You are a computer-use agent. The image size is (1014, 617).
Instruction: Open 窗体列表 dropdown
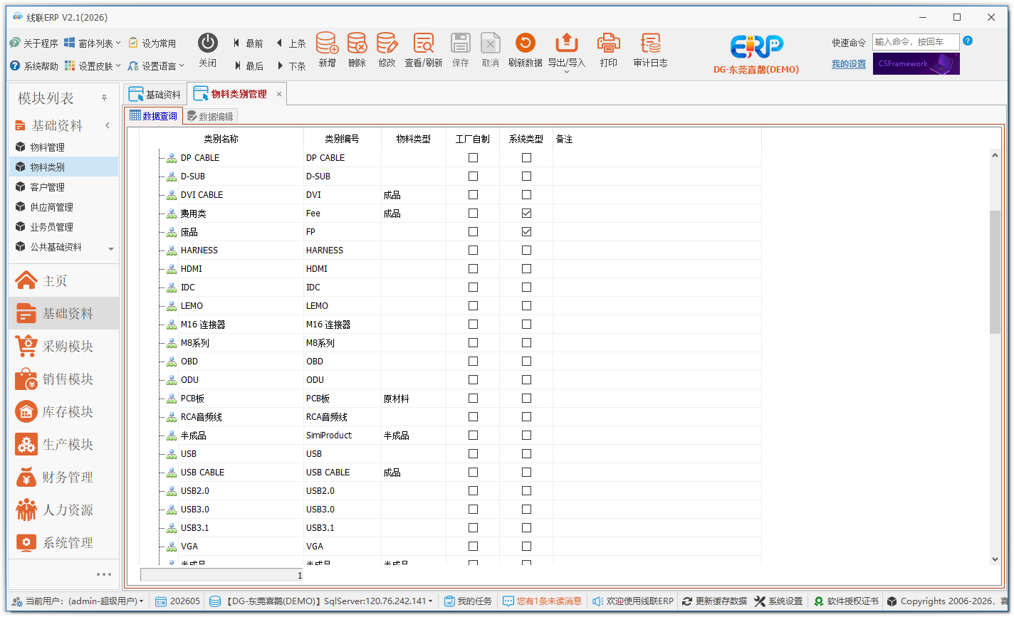(x=93, y=43)
